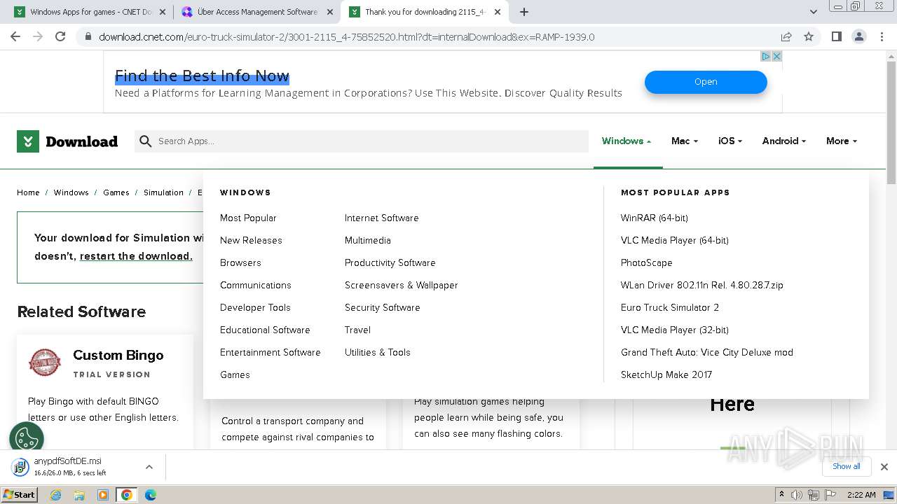Expand the Android dropdown menu
Image resolution: width=897 pixels, height=504 pixels.
pos(784,141)
